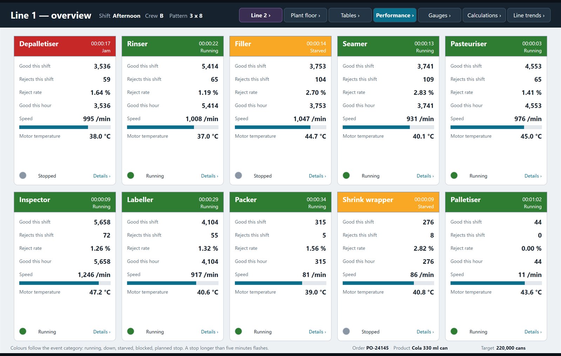Click the orange Shrink wrapper header
Screen dimensions: 561x356
[x=388, y=202]
